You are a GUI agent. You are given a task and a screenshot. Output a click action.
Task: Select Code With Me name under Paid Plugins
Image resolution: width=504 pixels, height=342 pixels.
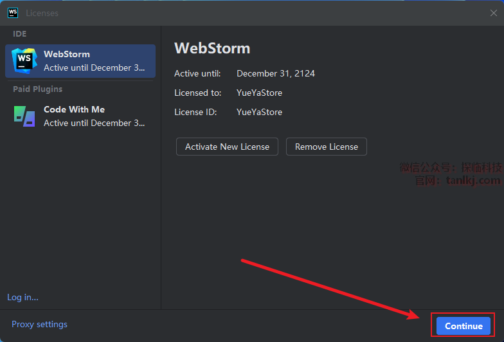tap(74, 109)
